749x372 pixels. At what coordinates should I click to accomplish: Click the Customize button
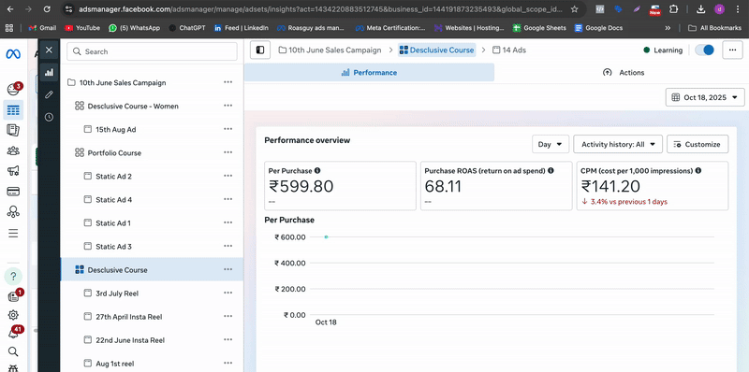point(698,144)
